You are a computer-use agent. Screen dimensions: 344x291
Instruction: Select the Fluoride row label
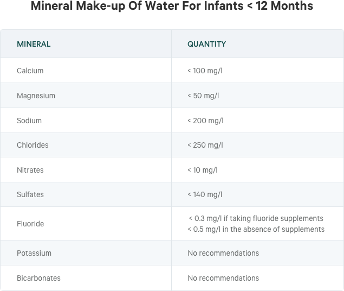click(x=30, y=224)
